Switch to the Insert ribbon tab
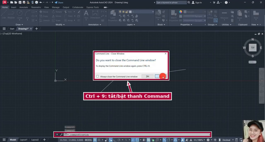Viewport: 265px width, 142px height. coord(14,7)
